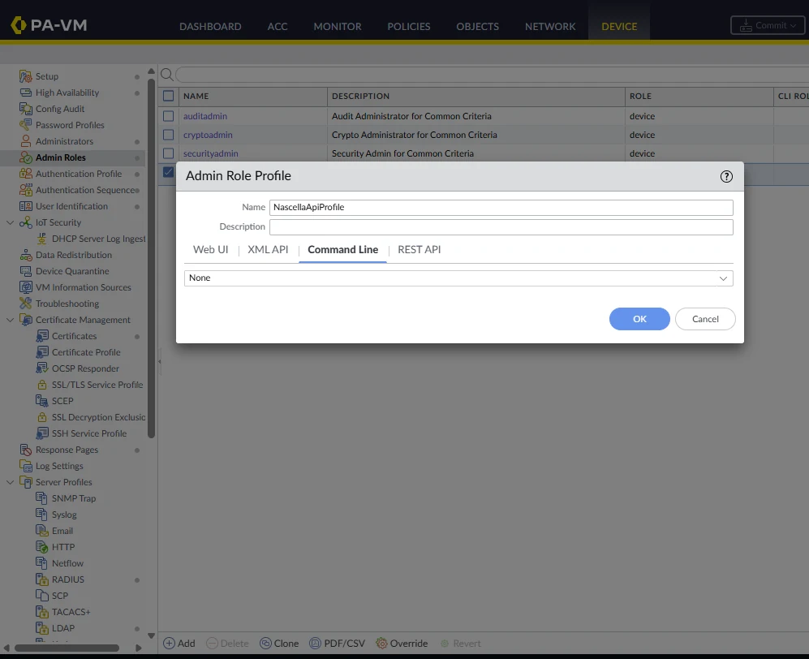Click the Response Pages icon
The image size is (809, 659).
click(x=25, y=450)
